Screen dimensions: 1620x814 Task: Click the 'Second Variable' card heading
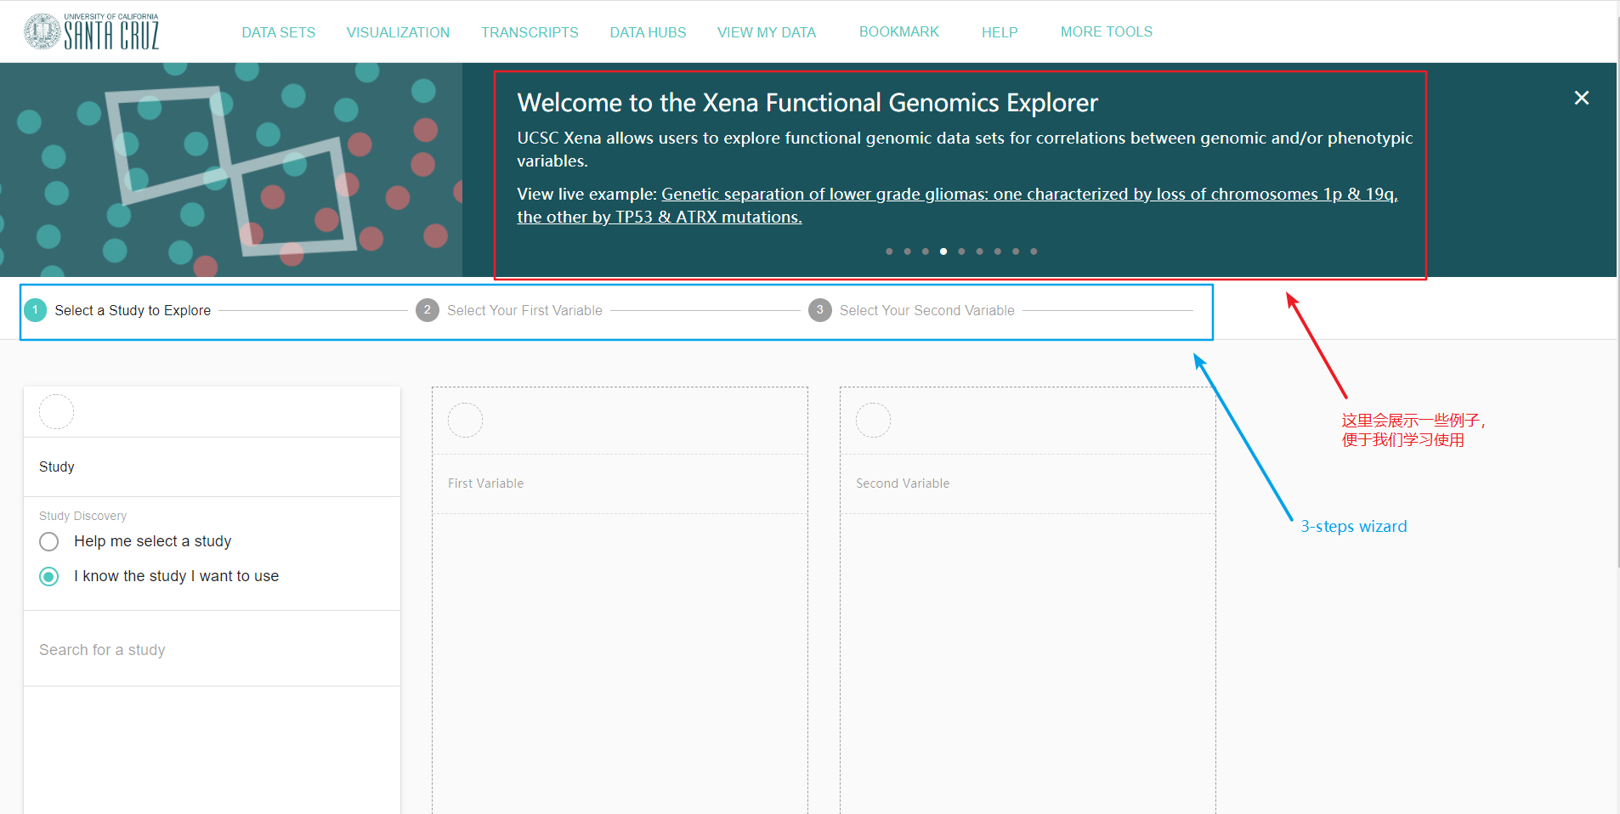click(x=903, y=483)
